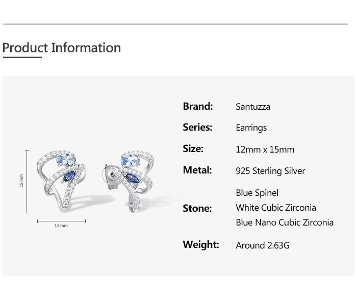357x300 pixels.
Task: Select the Blue Nano Cubic Zirconia text
Action: (x=285, y=222)
